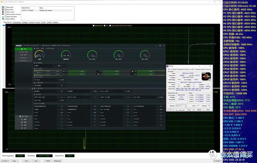Open Preferences in AIDA64 stability test
Screen dimensions: 257x163
coord(57,161)
